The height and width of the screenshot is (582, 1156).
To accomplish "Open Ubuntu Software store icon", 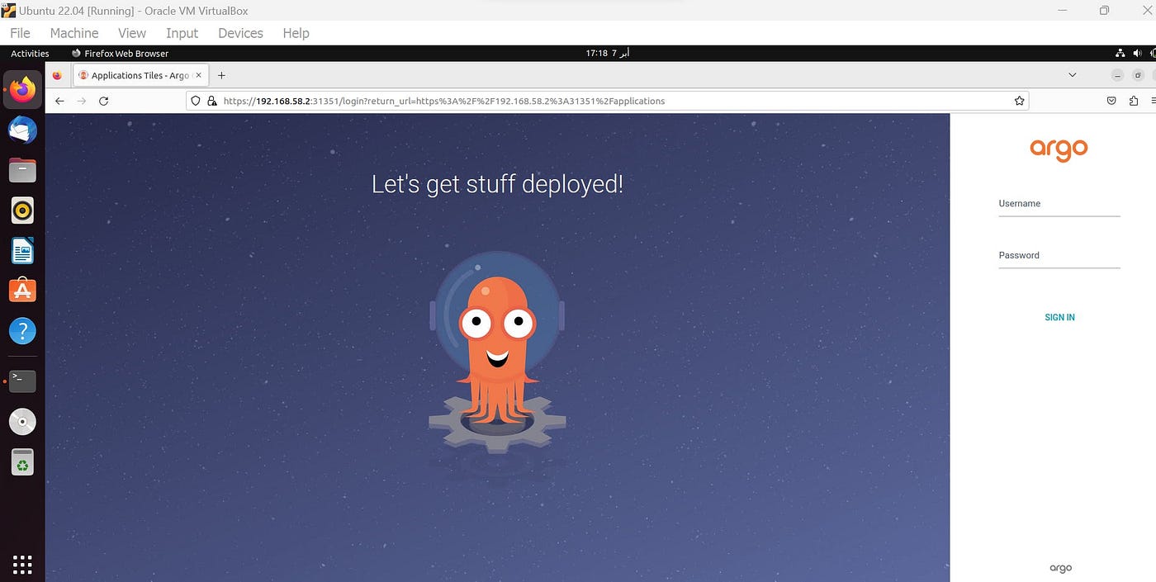I will click(22, 290).
